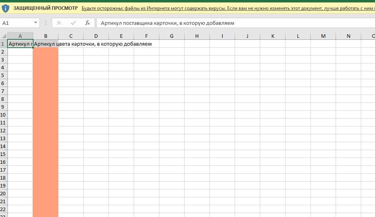Select column A header
The width and height of the screenshot is (375, 217).
[x=20, y=36]
